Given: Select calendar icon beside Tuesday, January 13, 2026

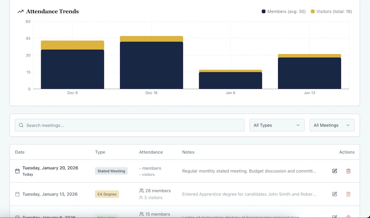Looking at the screenshot, I should pyautogui.click(x=17, y=194).
